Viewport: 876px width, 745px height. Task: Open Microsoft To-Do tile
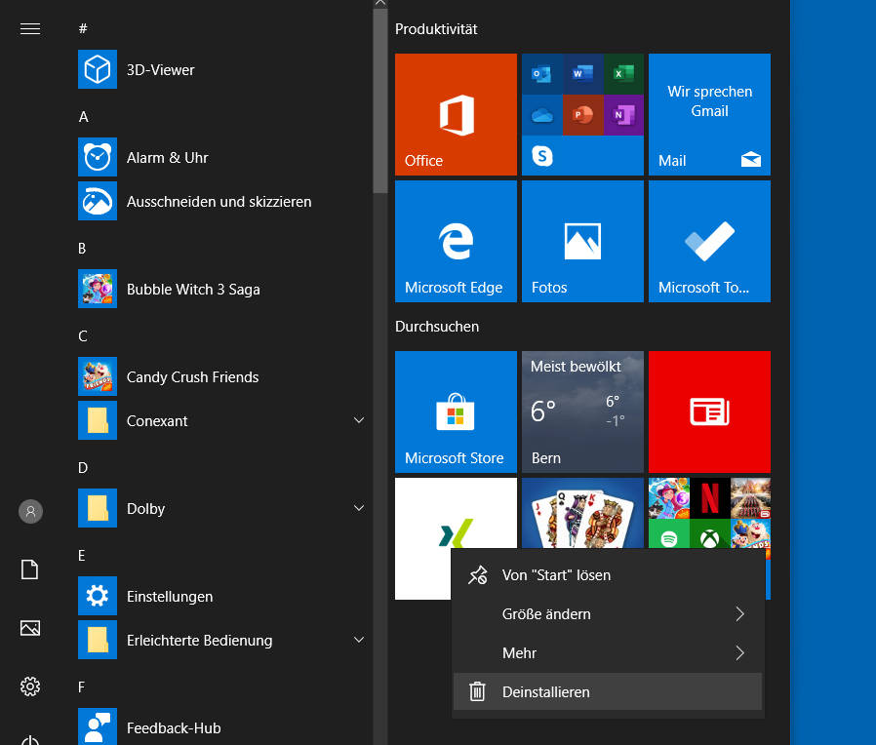[x=709, y=241]
